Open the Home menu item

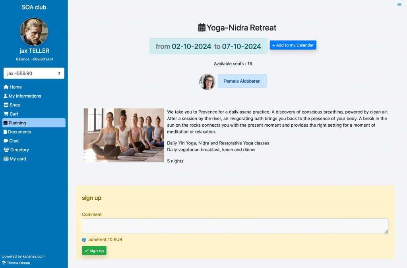(34, 87)
